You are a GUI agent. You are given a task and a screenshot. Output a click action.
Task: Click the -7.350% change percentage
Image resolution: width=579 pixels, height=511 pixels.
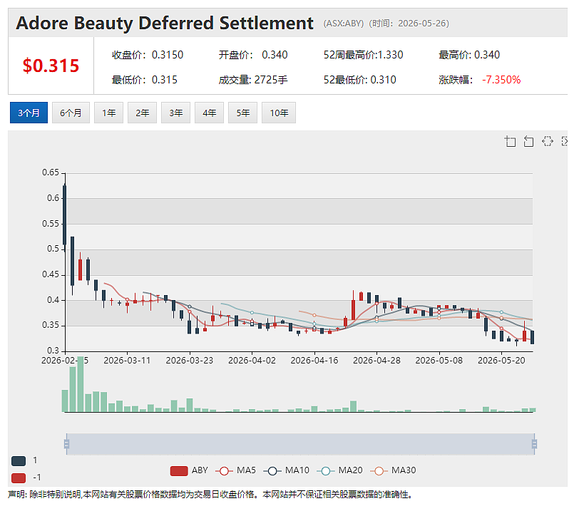pos(501,80)
